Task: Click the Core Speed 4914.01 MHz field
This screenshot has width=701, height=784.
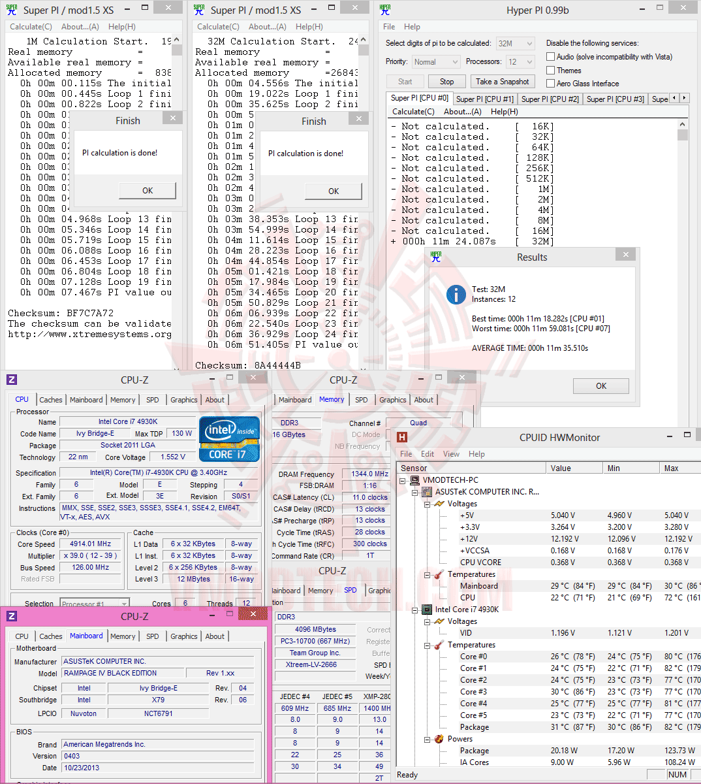Action: tap(91, 544)
